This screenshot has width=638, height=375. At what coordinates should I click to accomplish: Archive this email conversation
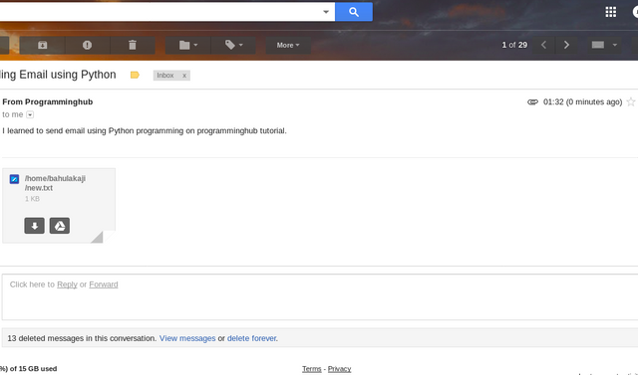tap(42, 45)
